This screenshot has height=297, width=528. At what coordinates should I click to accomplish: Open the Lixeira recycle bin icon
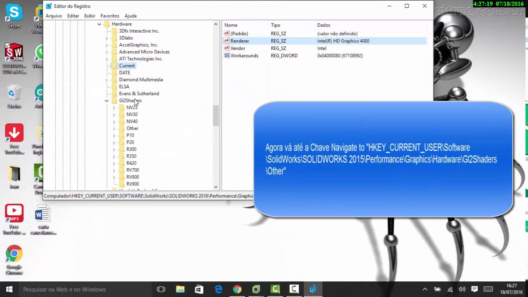(x=14, y=96)
